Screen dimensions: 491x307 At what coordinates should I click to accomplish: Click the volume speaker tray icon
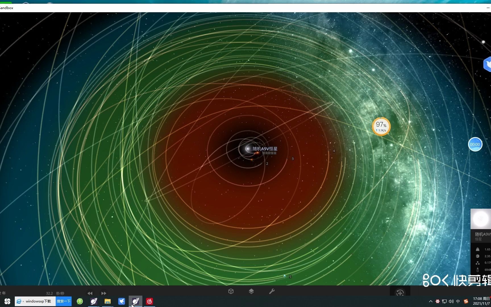[x=451, y=301]
